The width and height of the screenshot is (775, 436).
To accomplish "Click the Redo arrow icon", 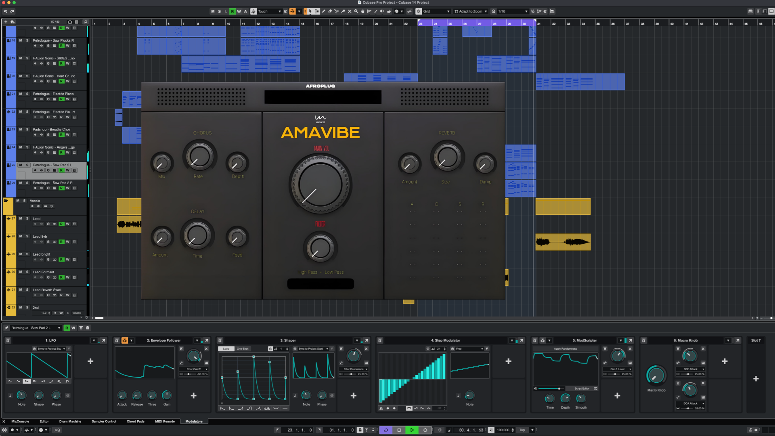I will (x=12, y=11).
